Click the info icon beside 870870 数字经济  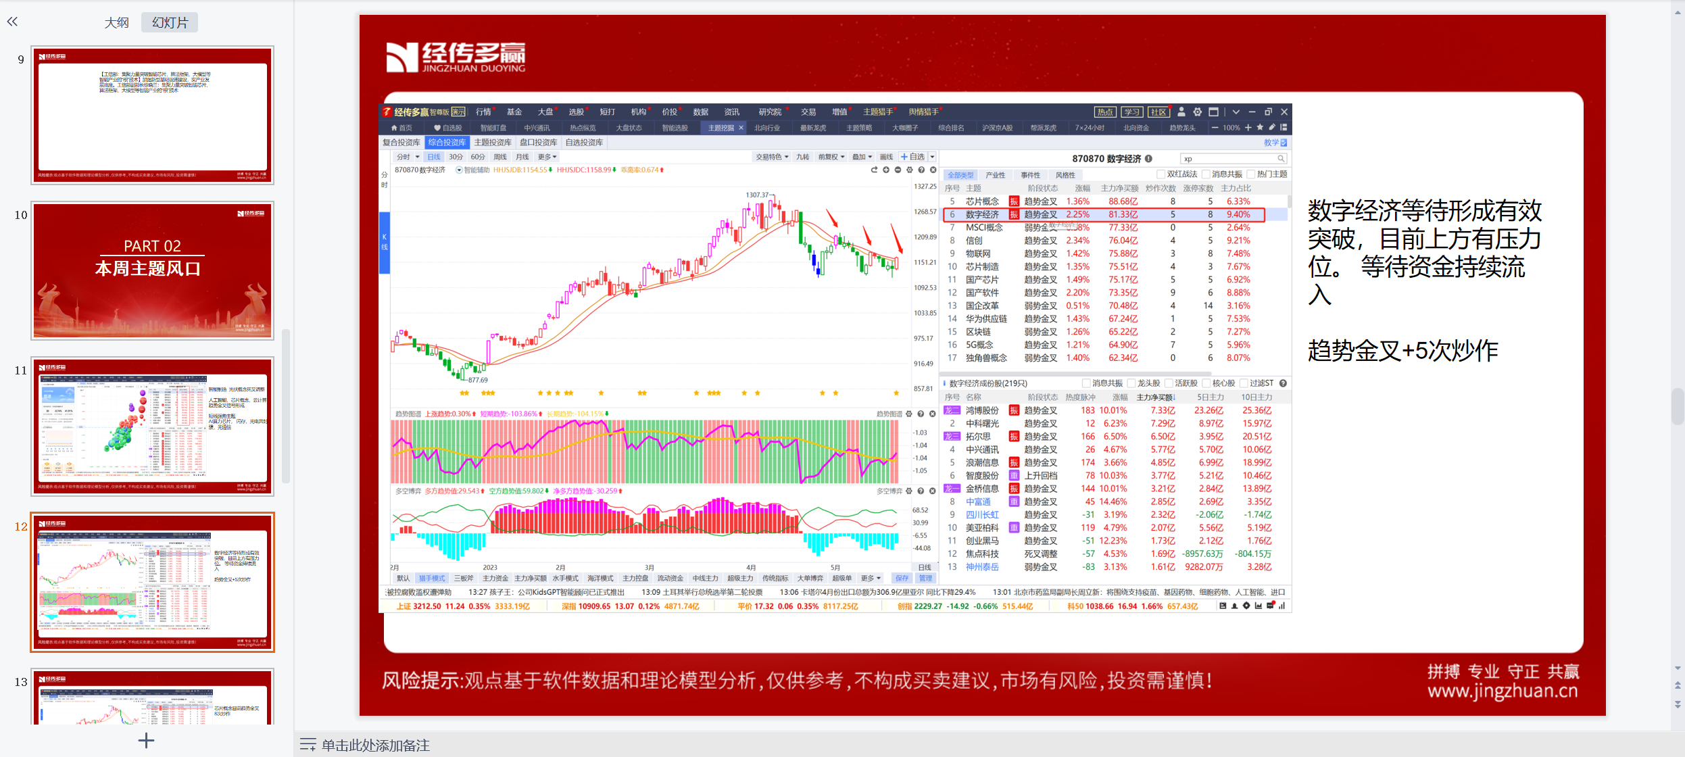pyautogui.click(x=1148, y=159)
